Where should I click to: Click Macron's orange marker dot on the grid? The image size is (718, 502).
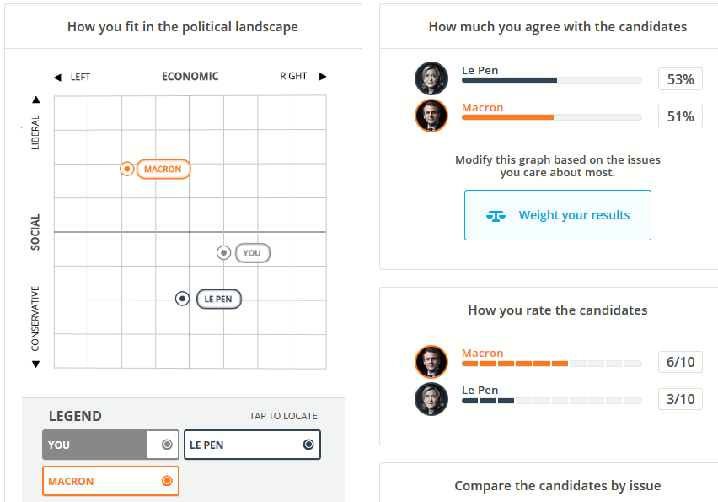tap(127, 170)
